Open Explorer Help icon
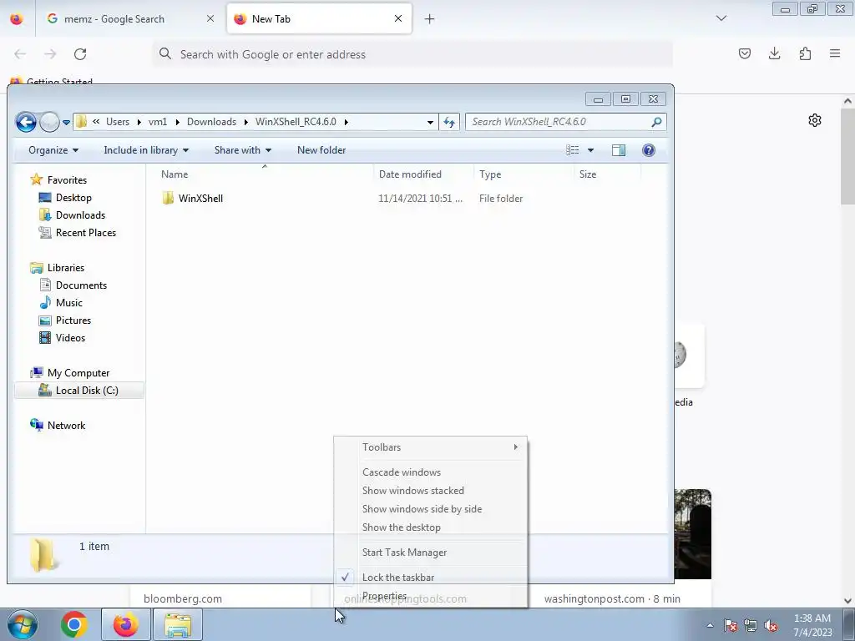 pyautogui.click(x=648, y=150)
